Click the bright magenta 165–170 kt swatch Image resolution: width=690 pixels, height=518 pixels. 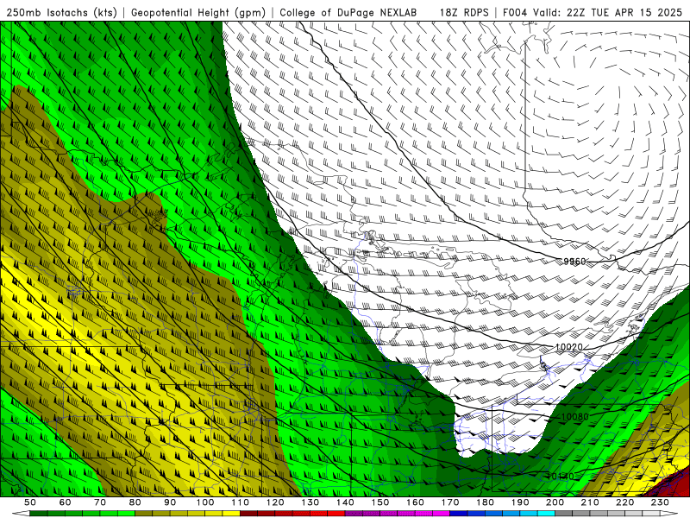[x=441, y=514]
